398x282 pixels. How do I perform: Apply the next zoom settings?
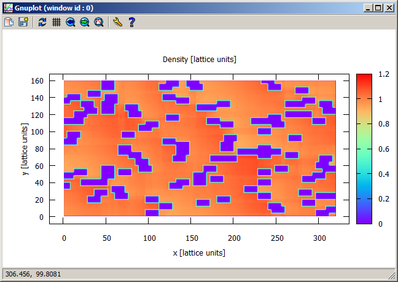coord(84,22)
